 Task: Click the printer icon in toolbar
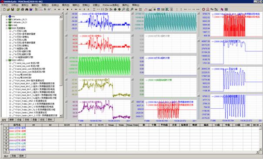pos(22,10)
